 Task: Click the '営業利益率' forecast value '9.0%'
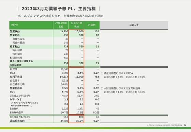pos(80,88)
